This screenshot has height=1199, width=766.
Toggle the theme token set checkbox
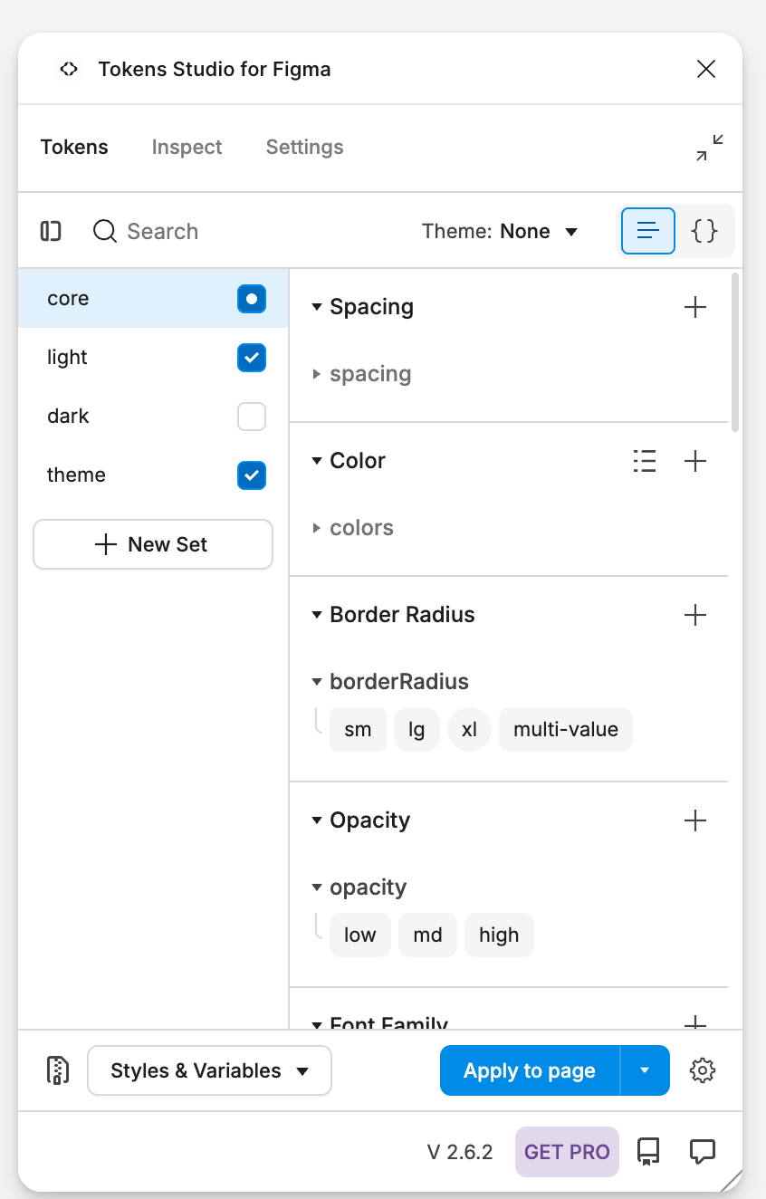251,475
